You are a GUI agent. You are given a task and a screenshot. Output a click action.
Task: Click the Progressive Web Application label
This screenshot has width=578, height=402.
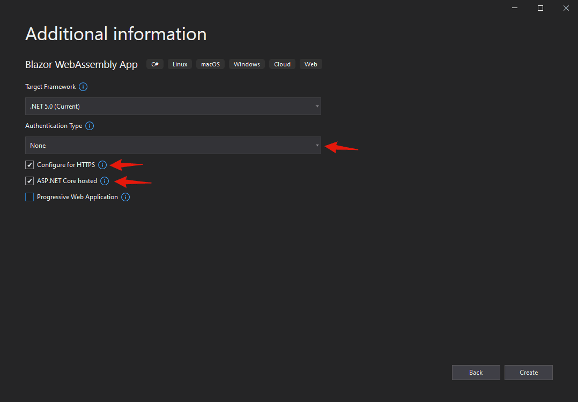pos(77,198)
